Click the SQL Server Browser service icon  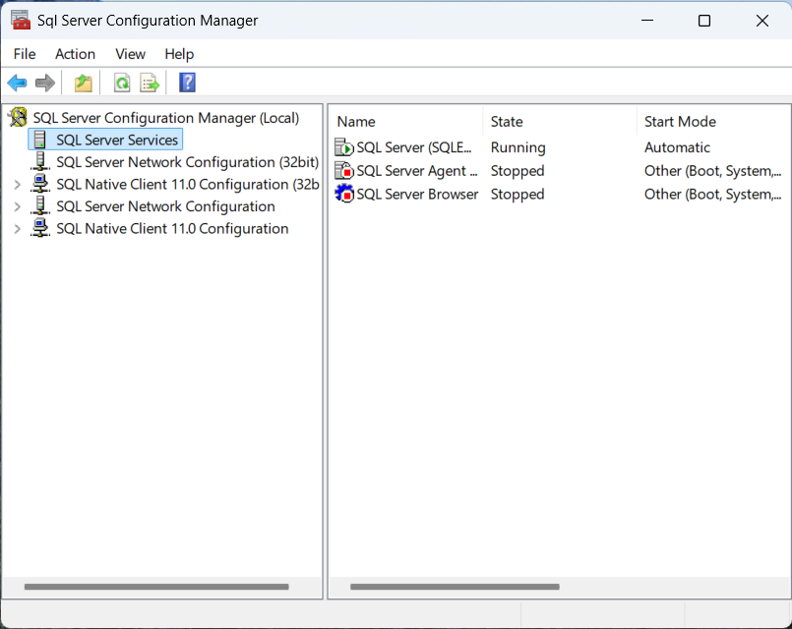(344, 194)
